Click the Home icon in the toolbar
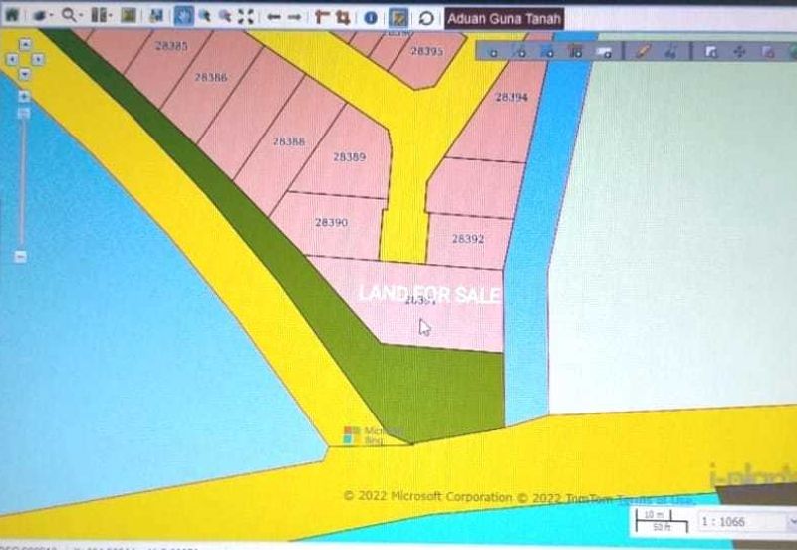Viewport: 797px width, 550px height. click(11, 17)
